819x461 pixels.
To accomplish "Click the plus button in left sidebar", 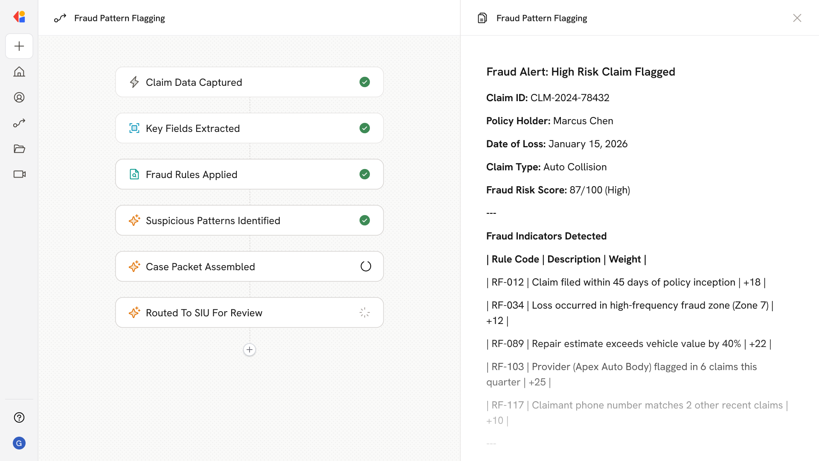I will (19, 46).
